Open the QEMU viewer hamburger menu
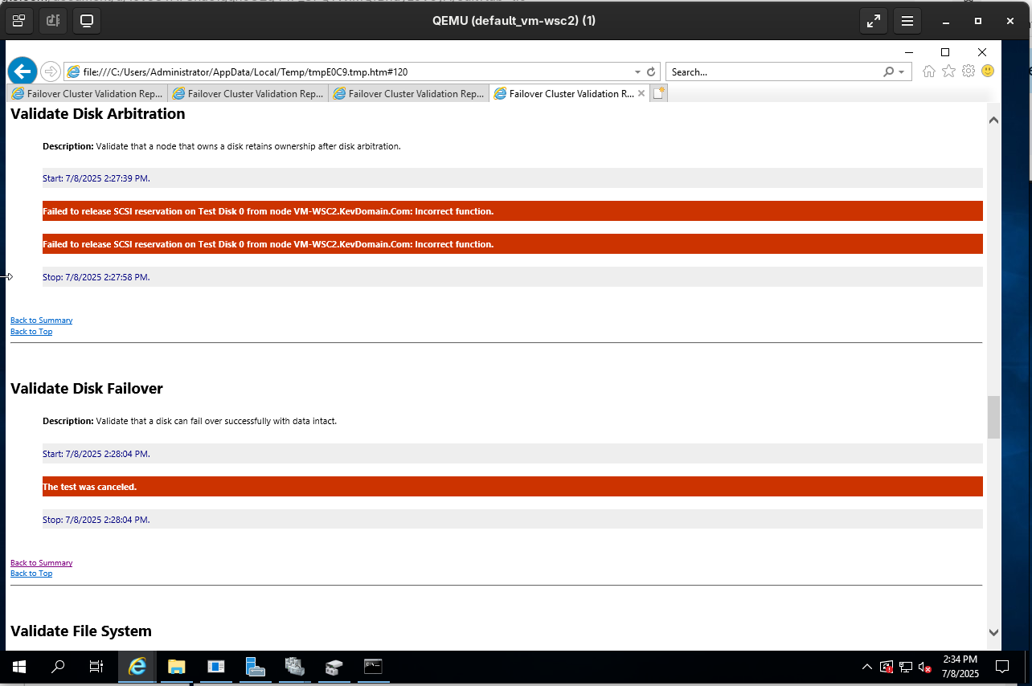This screenshot has height=686, width=1032. pos(907,21)
